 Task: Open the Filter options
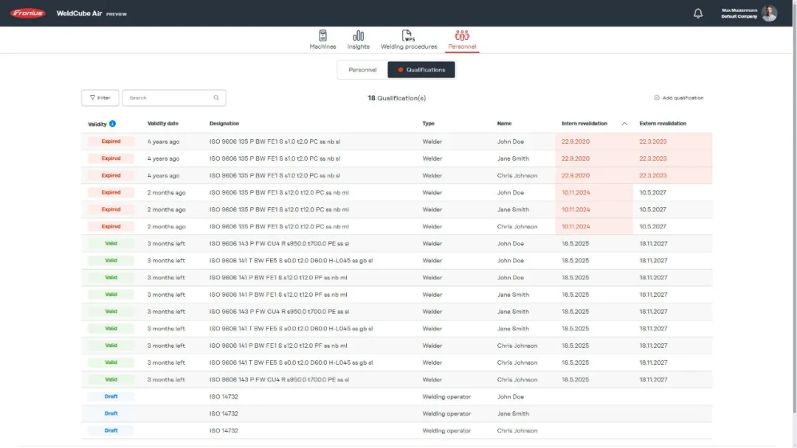point(100,98)
